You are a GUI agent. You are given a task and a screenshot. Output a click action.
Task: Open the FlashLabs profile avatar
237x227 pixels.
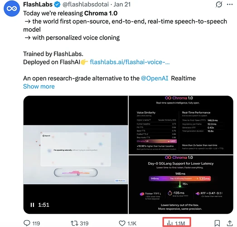[12, 8]
